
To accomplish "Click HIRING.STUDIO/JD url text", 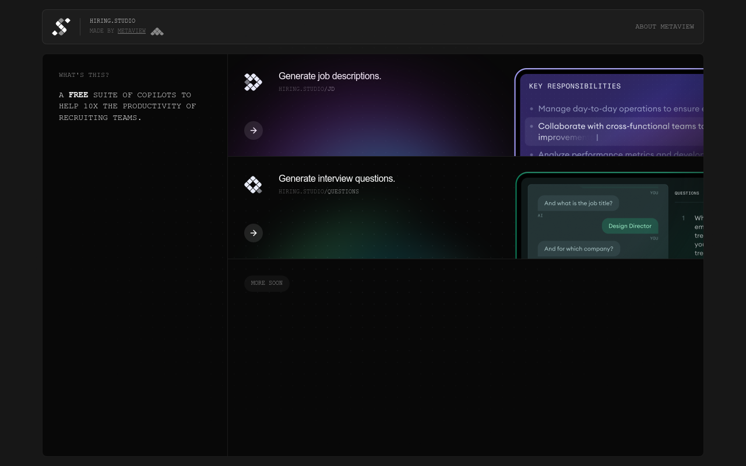I will pos(307,89).
